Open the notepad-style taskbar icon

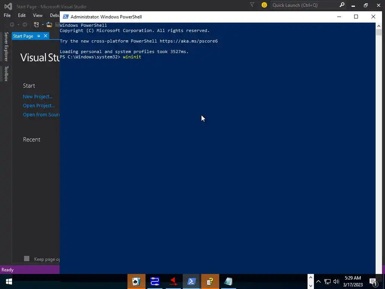228,281
